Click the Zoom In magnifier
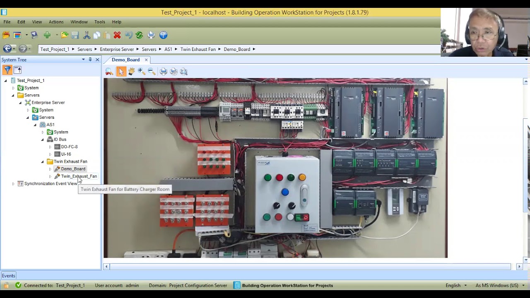The width and height of the screenshot is (530, 298). pyautogui.click(x=141, y=72)
